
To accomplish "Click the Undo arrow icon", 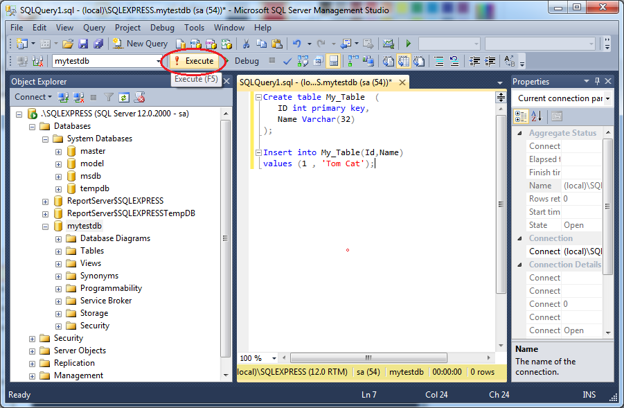I will tap(297, 44).
